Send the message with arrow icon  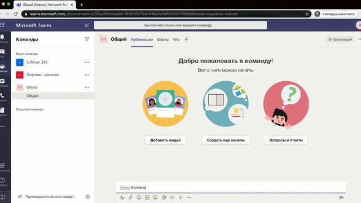click(341, 197)
